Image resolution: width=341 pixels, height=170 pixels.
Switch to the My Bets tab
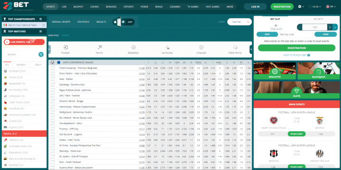(318, 19)
